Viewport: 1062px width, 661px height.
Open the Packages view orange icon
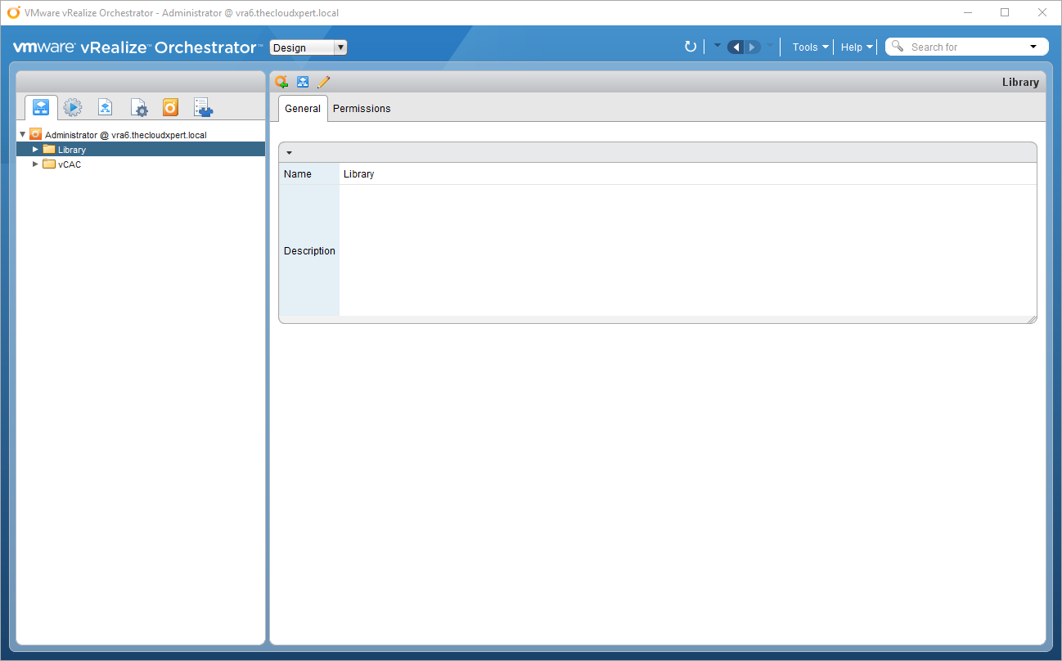click(170, 107)
